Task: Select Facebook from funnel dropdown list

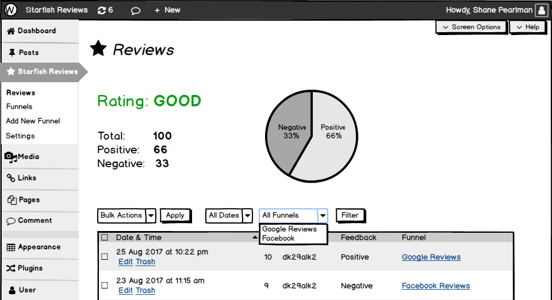Action: coord(278,238)
